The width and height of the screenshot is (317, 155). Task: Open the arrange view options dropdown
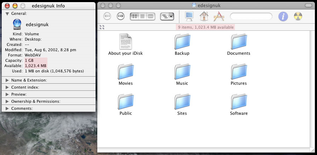click(x=167, y=16)
